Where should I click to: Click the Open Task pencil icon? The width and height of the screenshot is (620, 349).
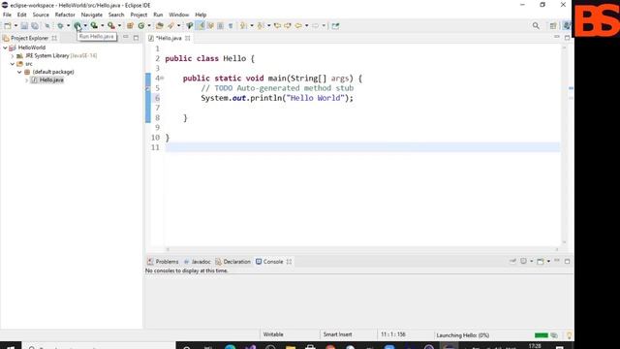(x=170, y=26)
